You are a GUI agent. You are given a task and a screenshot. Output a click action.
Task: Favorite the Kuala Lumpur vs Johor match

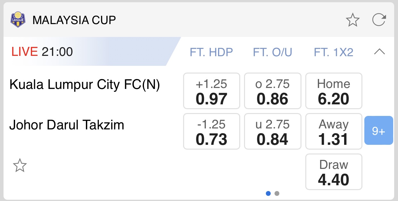tap(20, 166)
